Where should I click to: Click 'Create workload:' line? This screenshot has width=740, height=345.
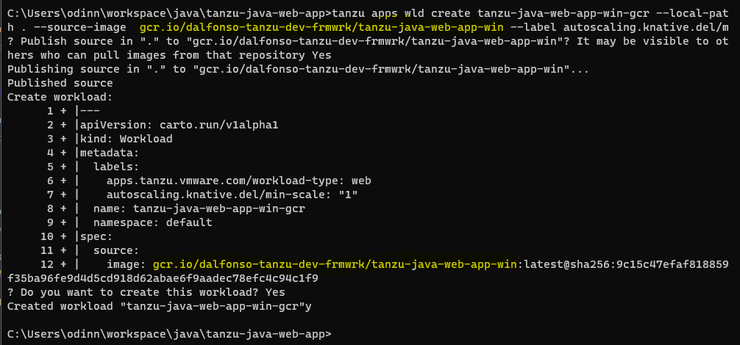[60, 98]
